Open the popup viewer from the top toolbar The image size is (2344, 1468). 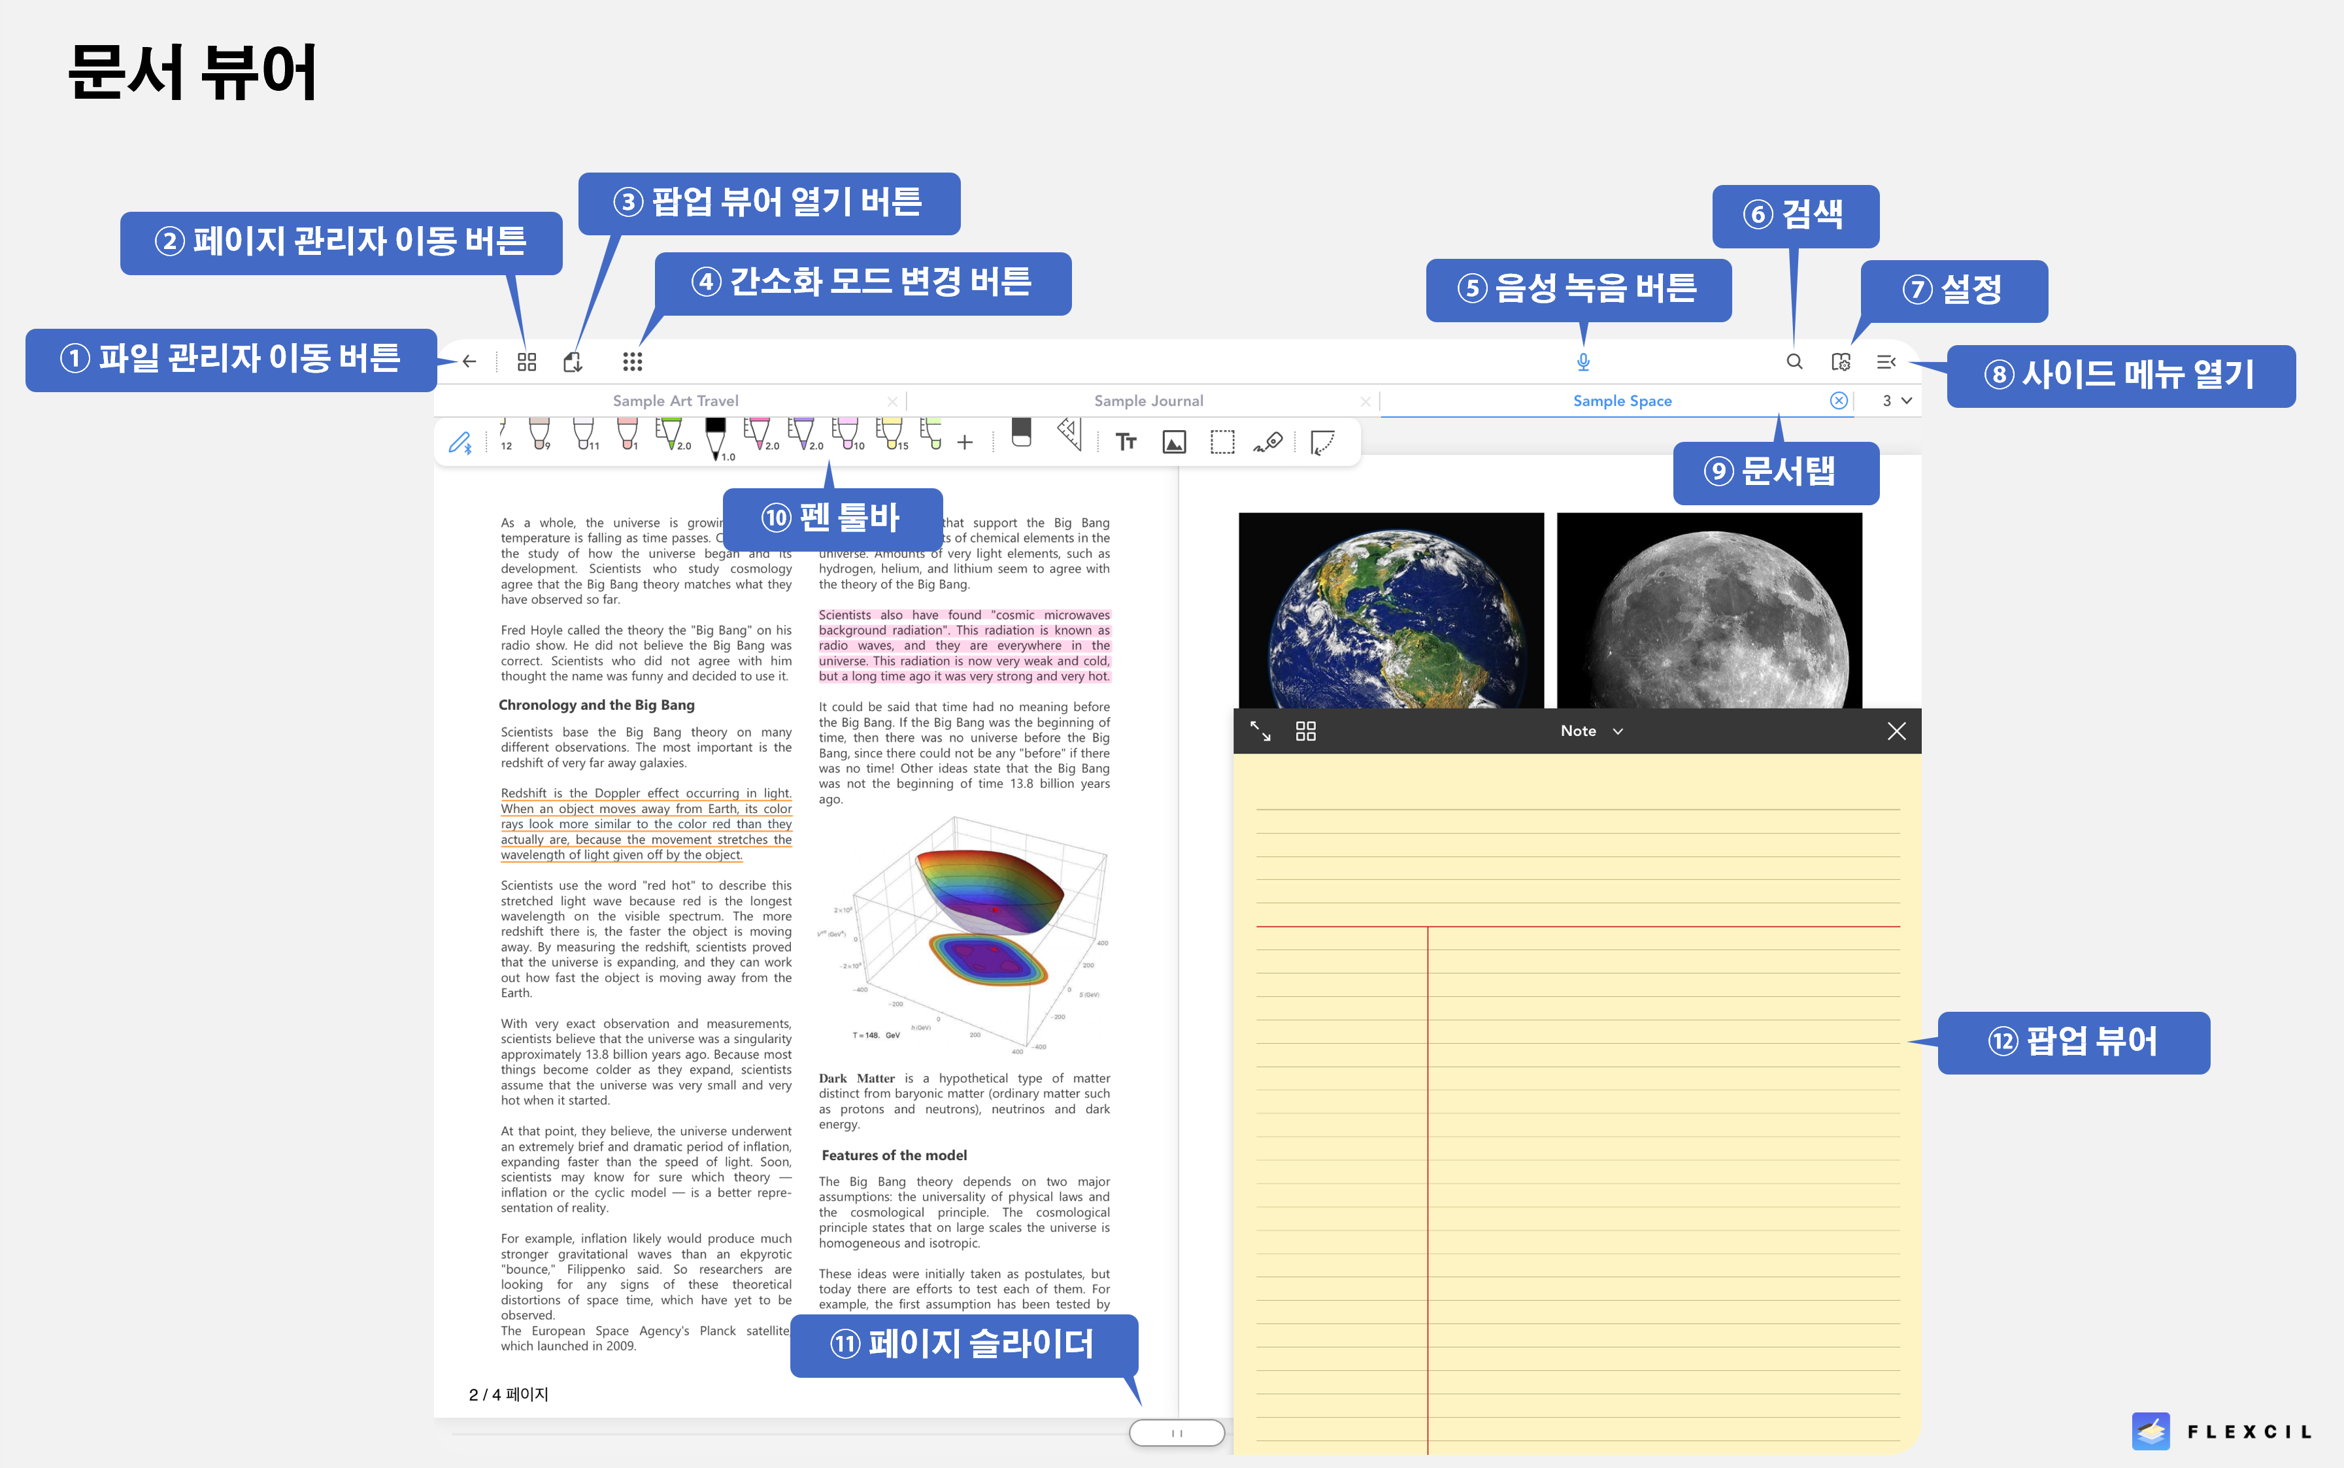573,361
